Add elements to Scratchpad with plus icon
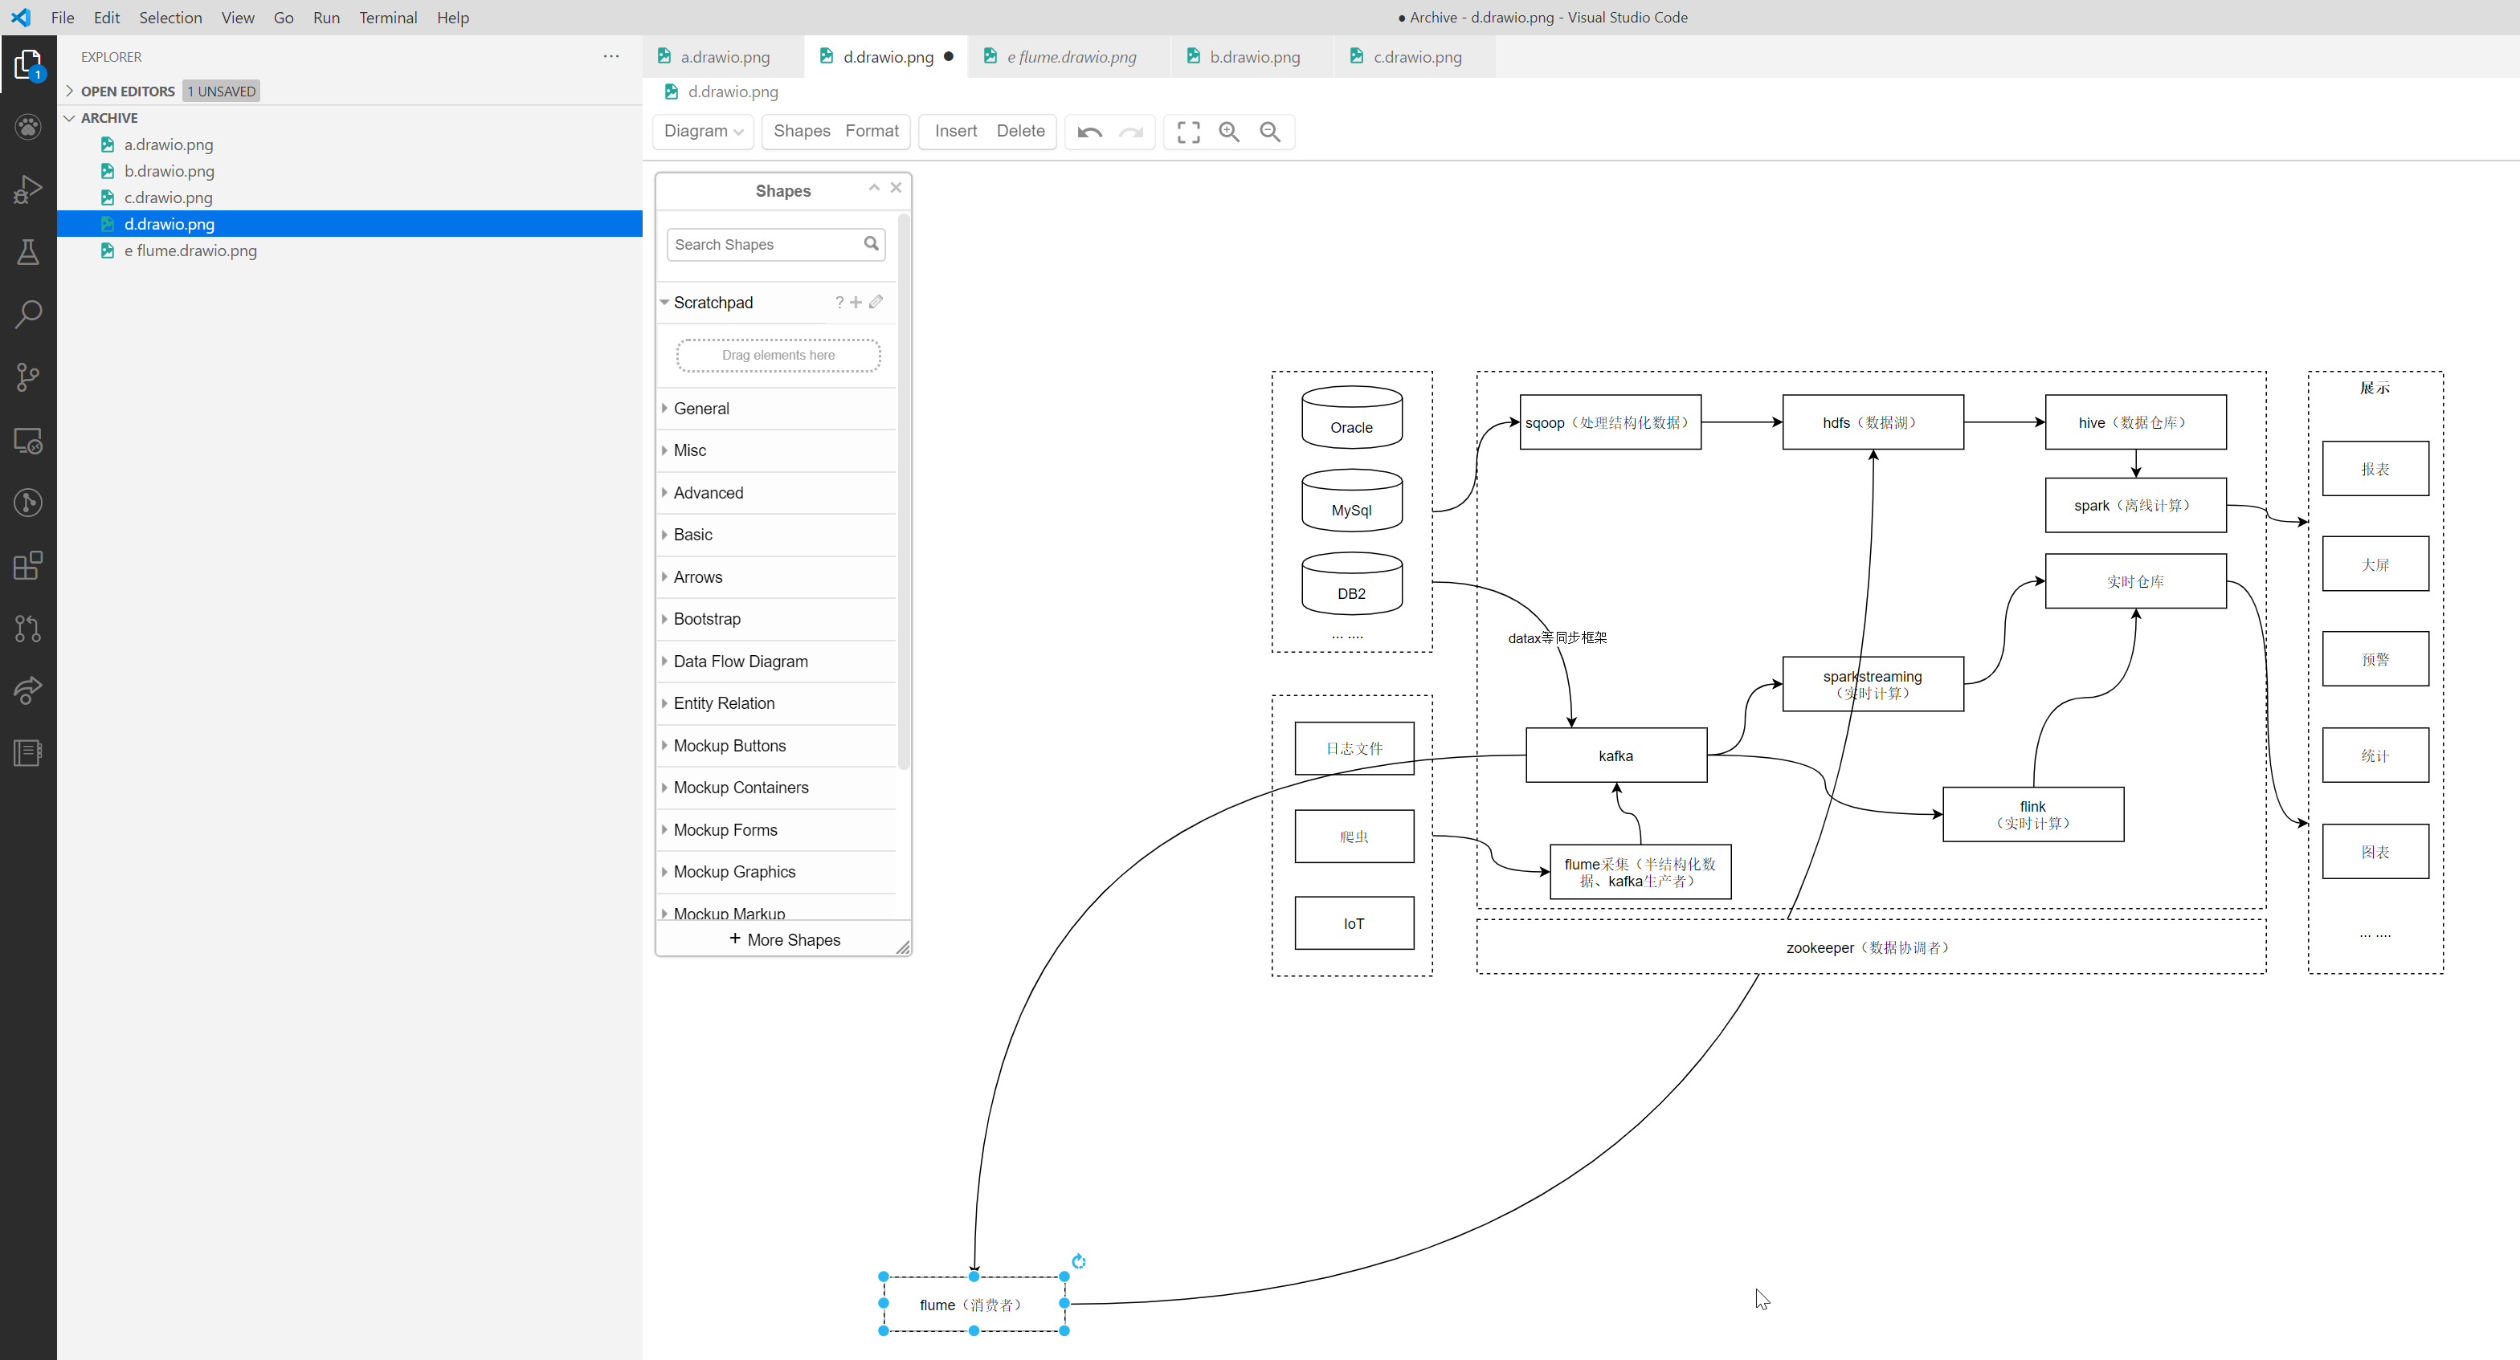This screenshot has height=1360, width=2520. [x=855, y=301]
